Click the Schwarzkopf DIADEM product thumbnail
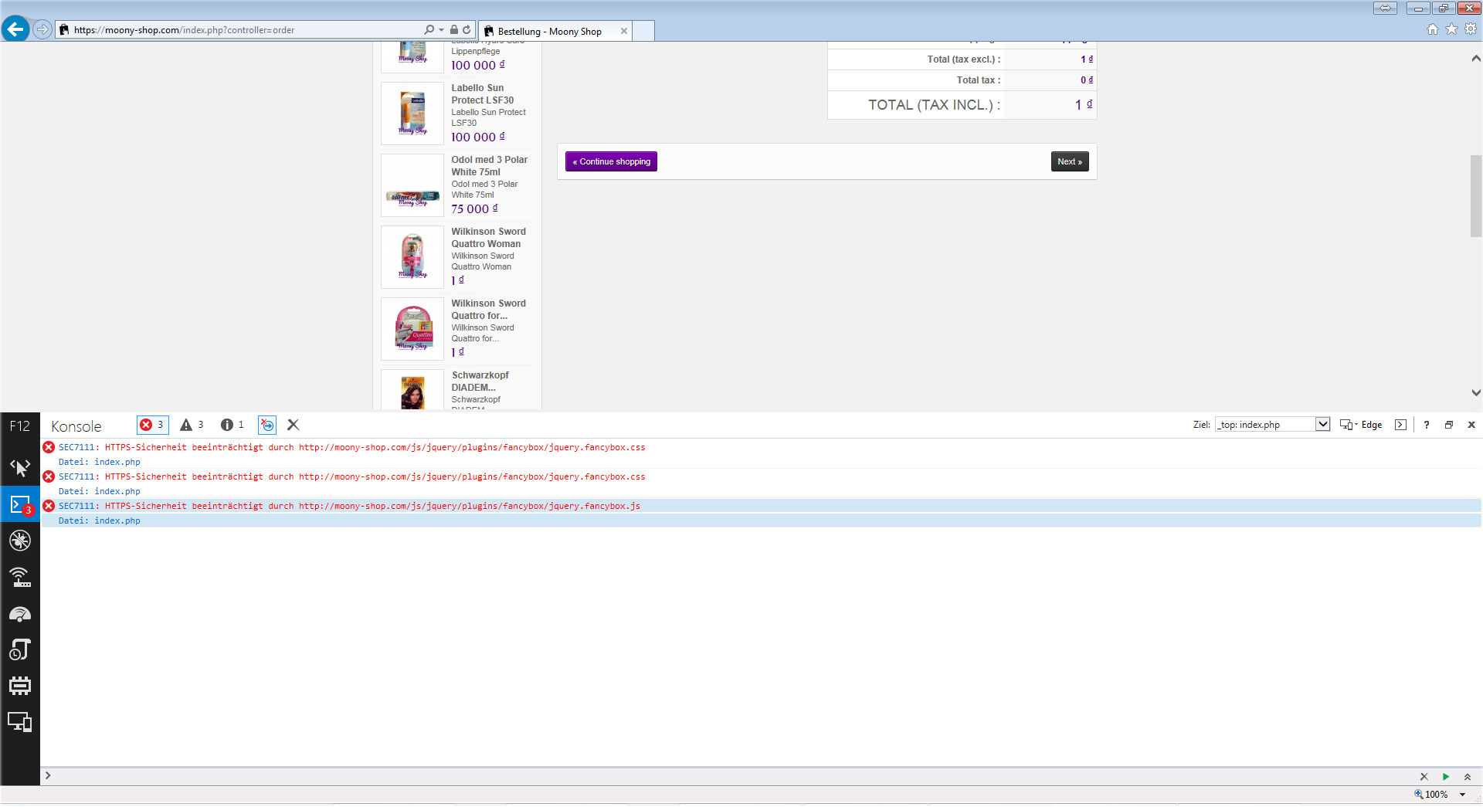This screenshot has height=807, width=1483. coord(412,390)
